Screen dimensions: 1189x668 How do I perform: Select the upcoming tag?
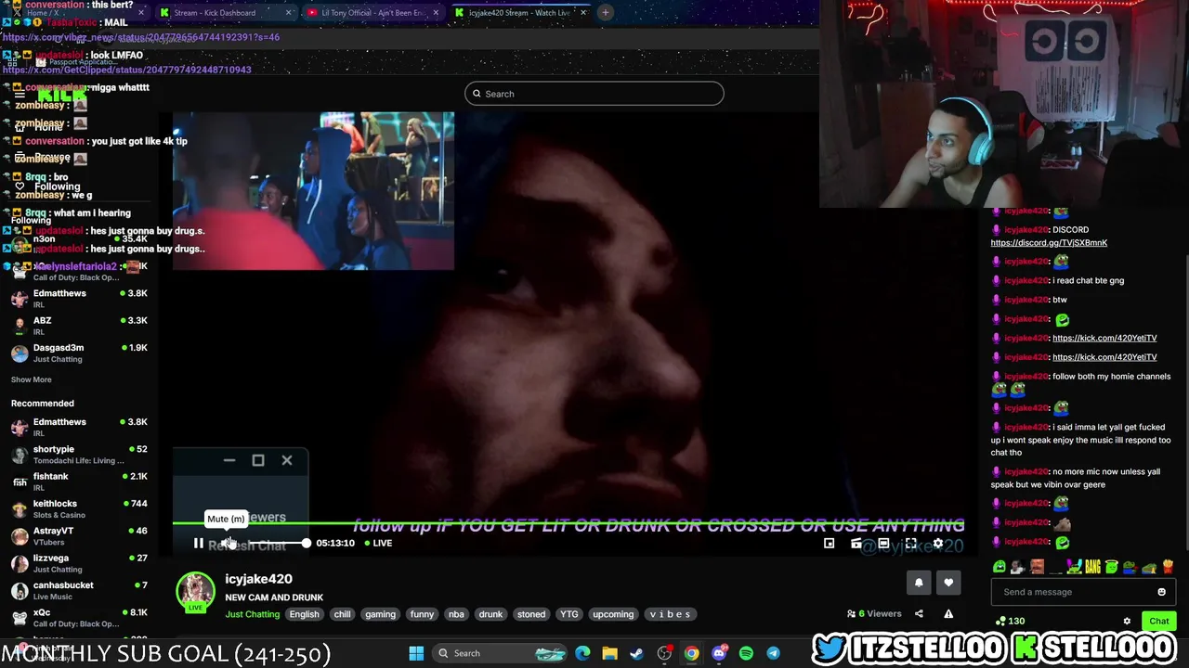[613, 614]
